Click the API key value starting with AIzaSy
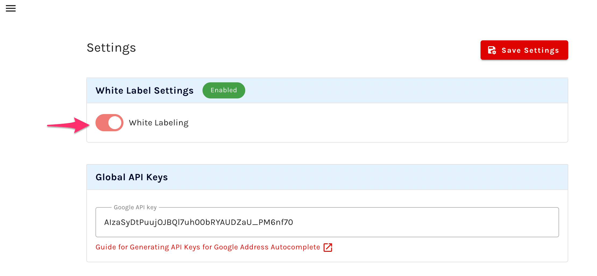The image size is (597, 276). pos(198,222)
